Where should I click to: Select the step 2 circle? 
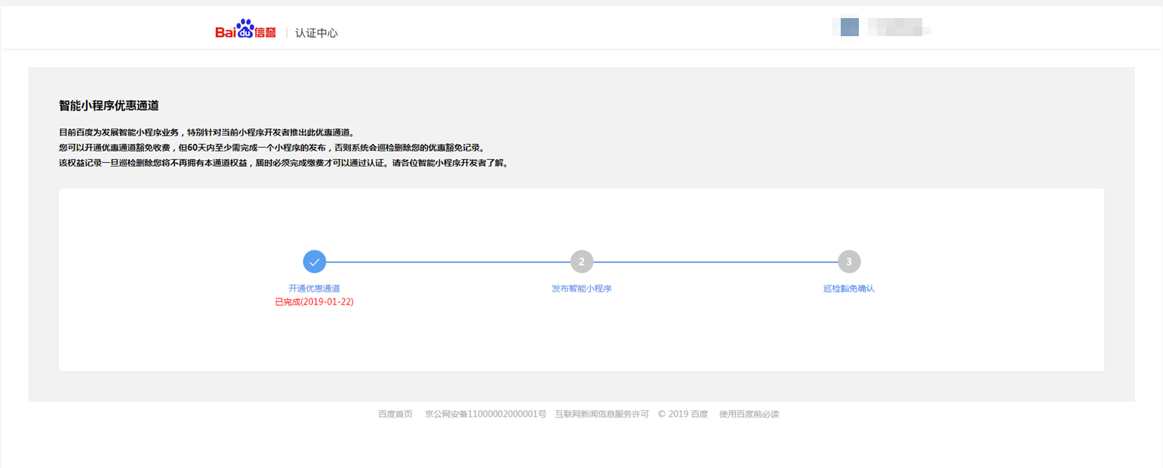582,262
